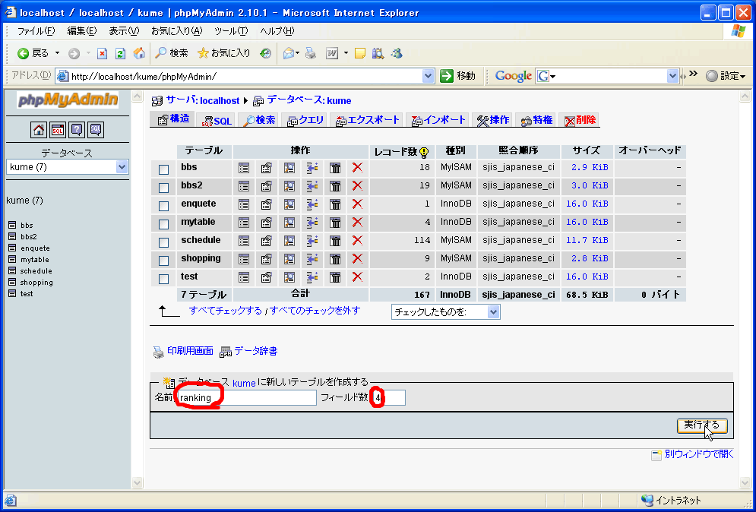The height and width of the screenshot is (512, 756).
Task: Switch to the エクスポート tab
Action: (x=368, y=120)
